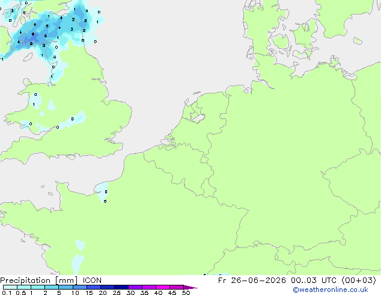This screenshot has height=295, width=381.
Task: Click the date '26-06-2026' text
Action: tap(258, 281)
